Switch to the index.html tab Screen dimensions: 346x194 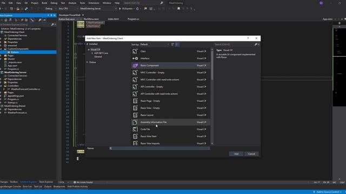[113, 19]
